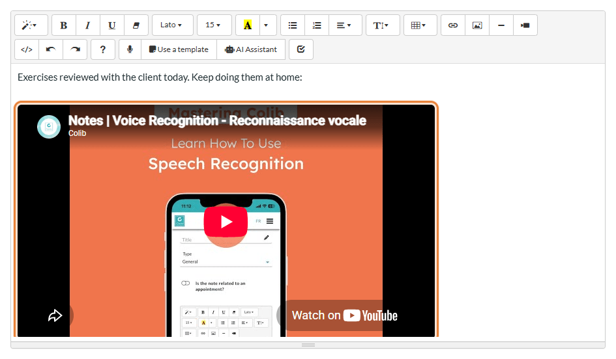Image resolution: width=616 pixels, height=359 pixels.
Task: Click the video share arrow icon
Action: click(55, 315)
